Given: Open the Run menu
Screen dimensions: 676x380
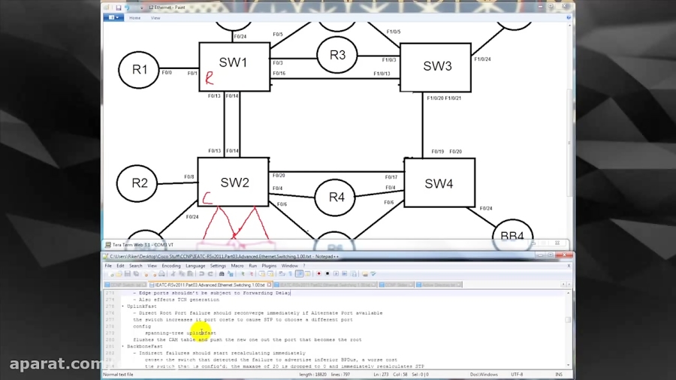Looking at the screenshot, I should coord(252,266).
